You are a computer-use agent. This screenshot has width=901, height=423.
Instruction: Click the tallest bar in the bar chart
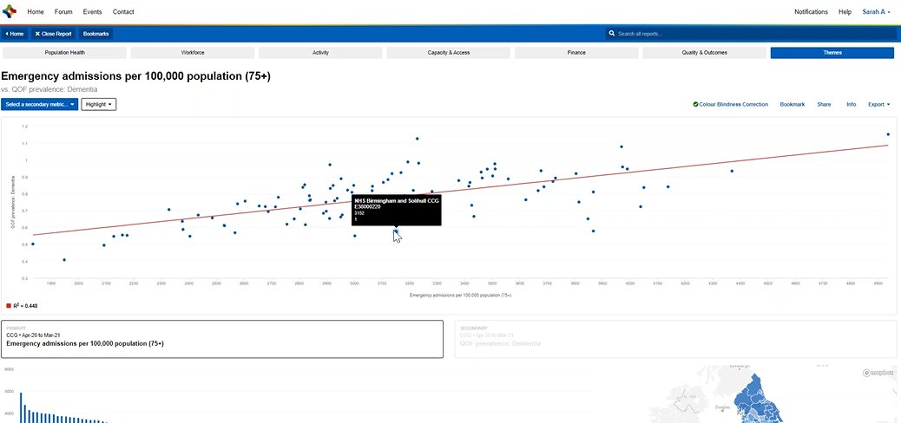click(x=21, y=407)
